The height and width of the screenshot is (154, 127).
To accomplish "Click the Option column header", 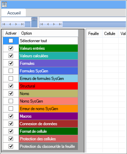I will 48,33.
